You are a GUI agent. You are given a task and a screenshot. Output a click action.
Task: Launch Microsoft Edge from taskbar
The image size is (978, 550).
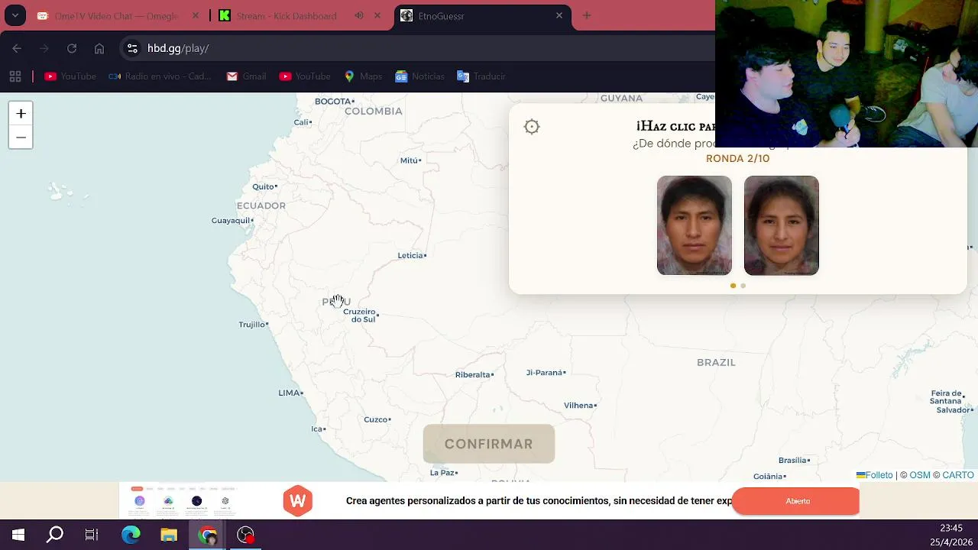tap(131, 535)
